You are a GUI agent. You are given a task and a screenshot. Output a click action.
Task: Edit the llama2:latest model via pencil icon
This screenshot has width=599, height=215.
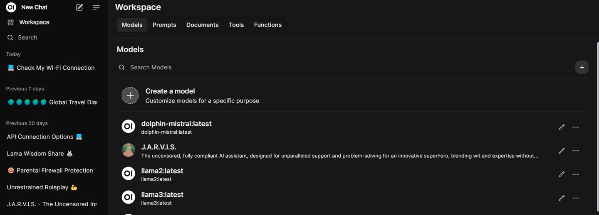[562, 174]
